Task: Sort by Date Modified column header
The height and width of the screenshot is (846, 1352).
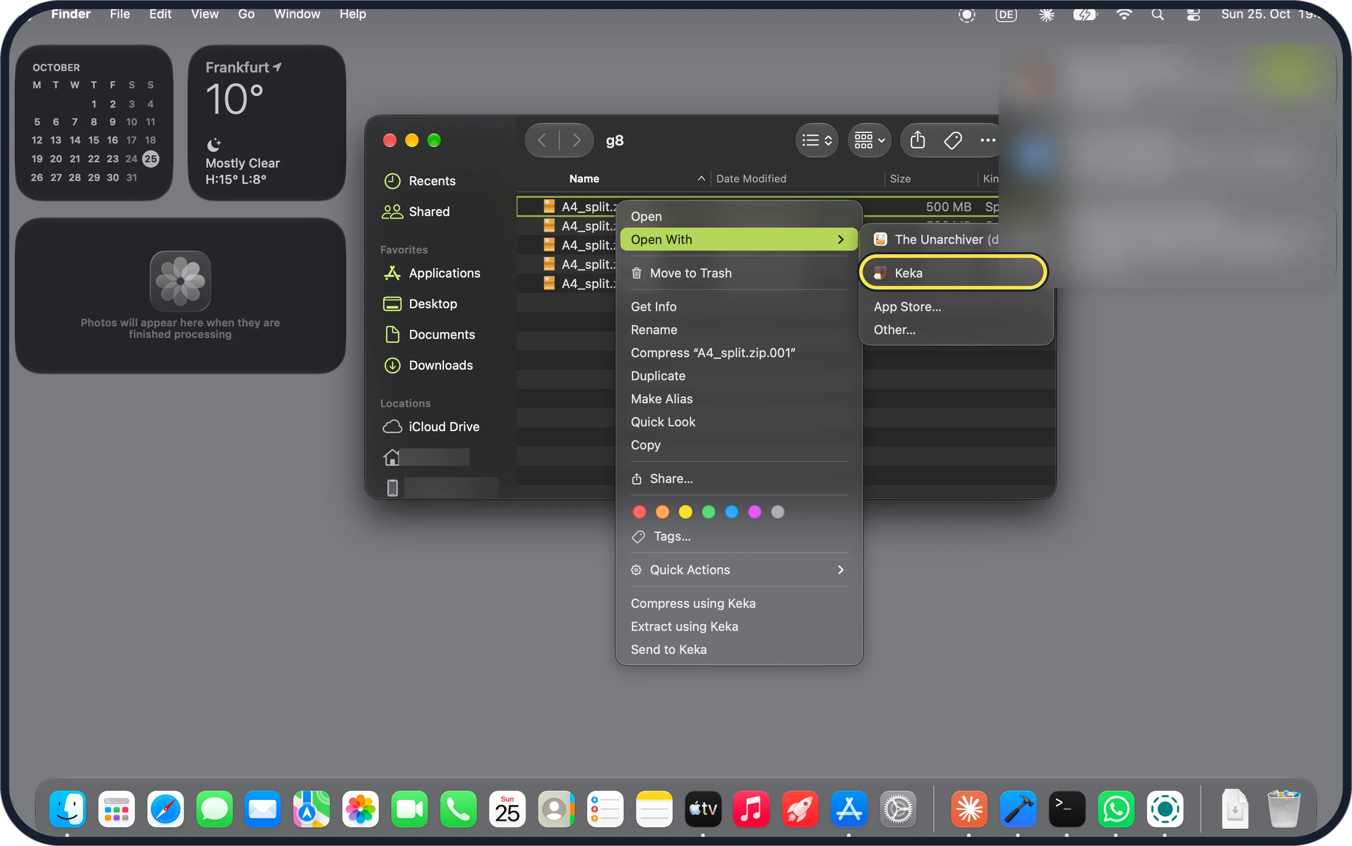Action: point(751,179)
